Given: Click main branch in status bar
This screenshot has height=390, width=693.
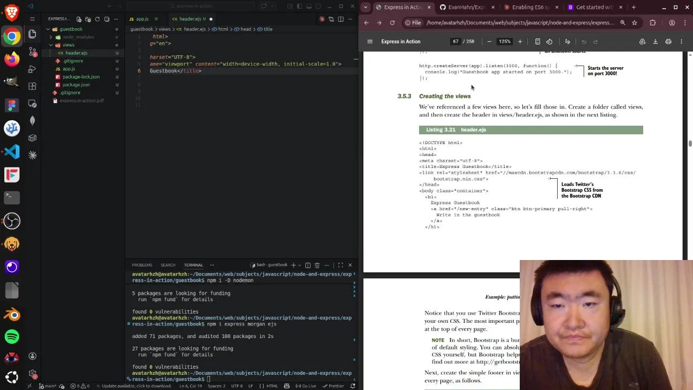Looking at the screenshot, I should (x=48, y=386).
